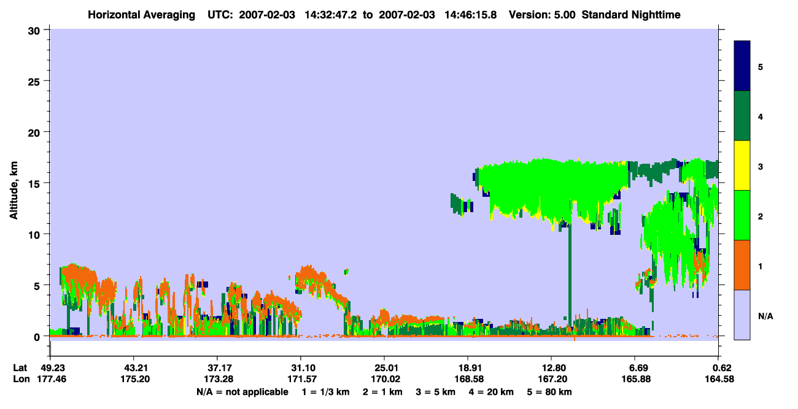The height and width of the screenshot is (409, 798).
Task: Click the 164.58 longitude tick label
Action: pos(719,380)
